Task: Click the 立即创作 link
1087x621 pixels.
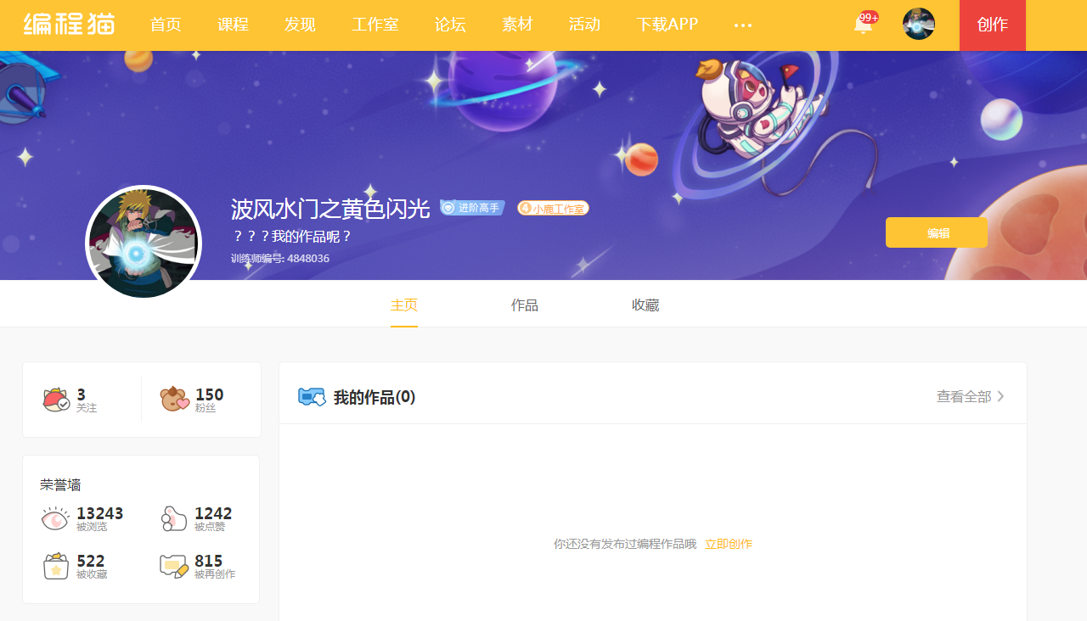Action: pos(729,544)
